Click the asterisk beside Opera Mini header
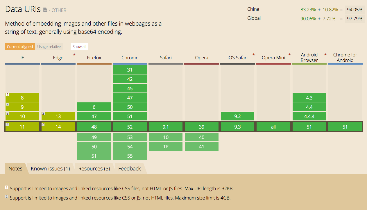 coord(289,55)
